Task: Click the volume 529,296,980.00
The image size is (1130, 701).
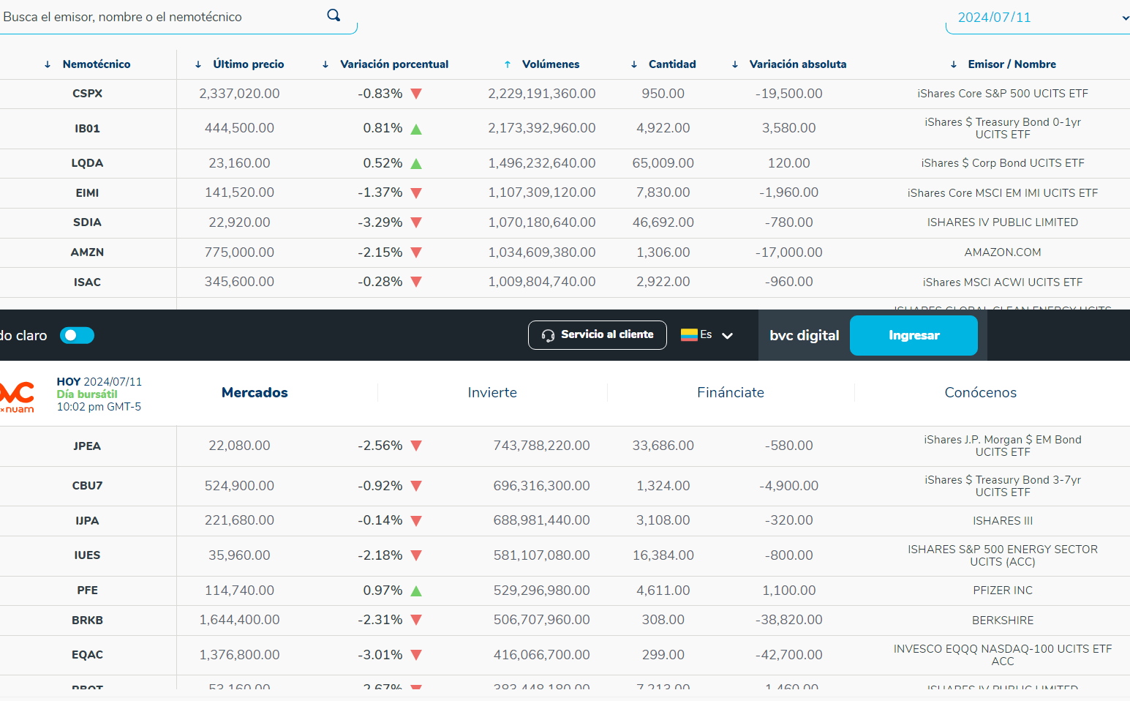Action: click(x=542, y=591)
